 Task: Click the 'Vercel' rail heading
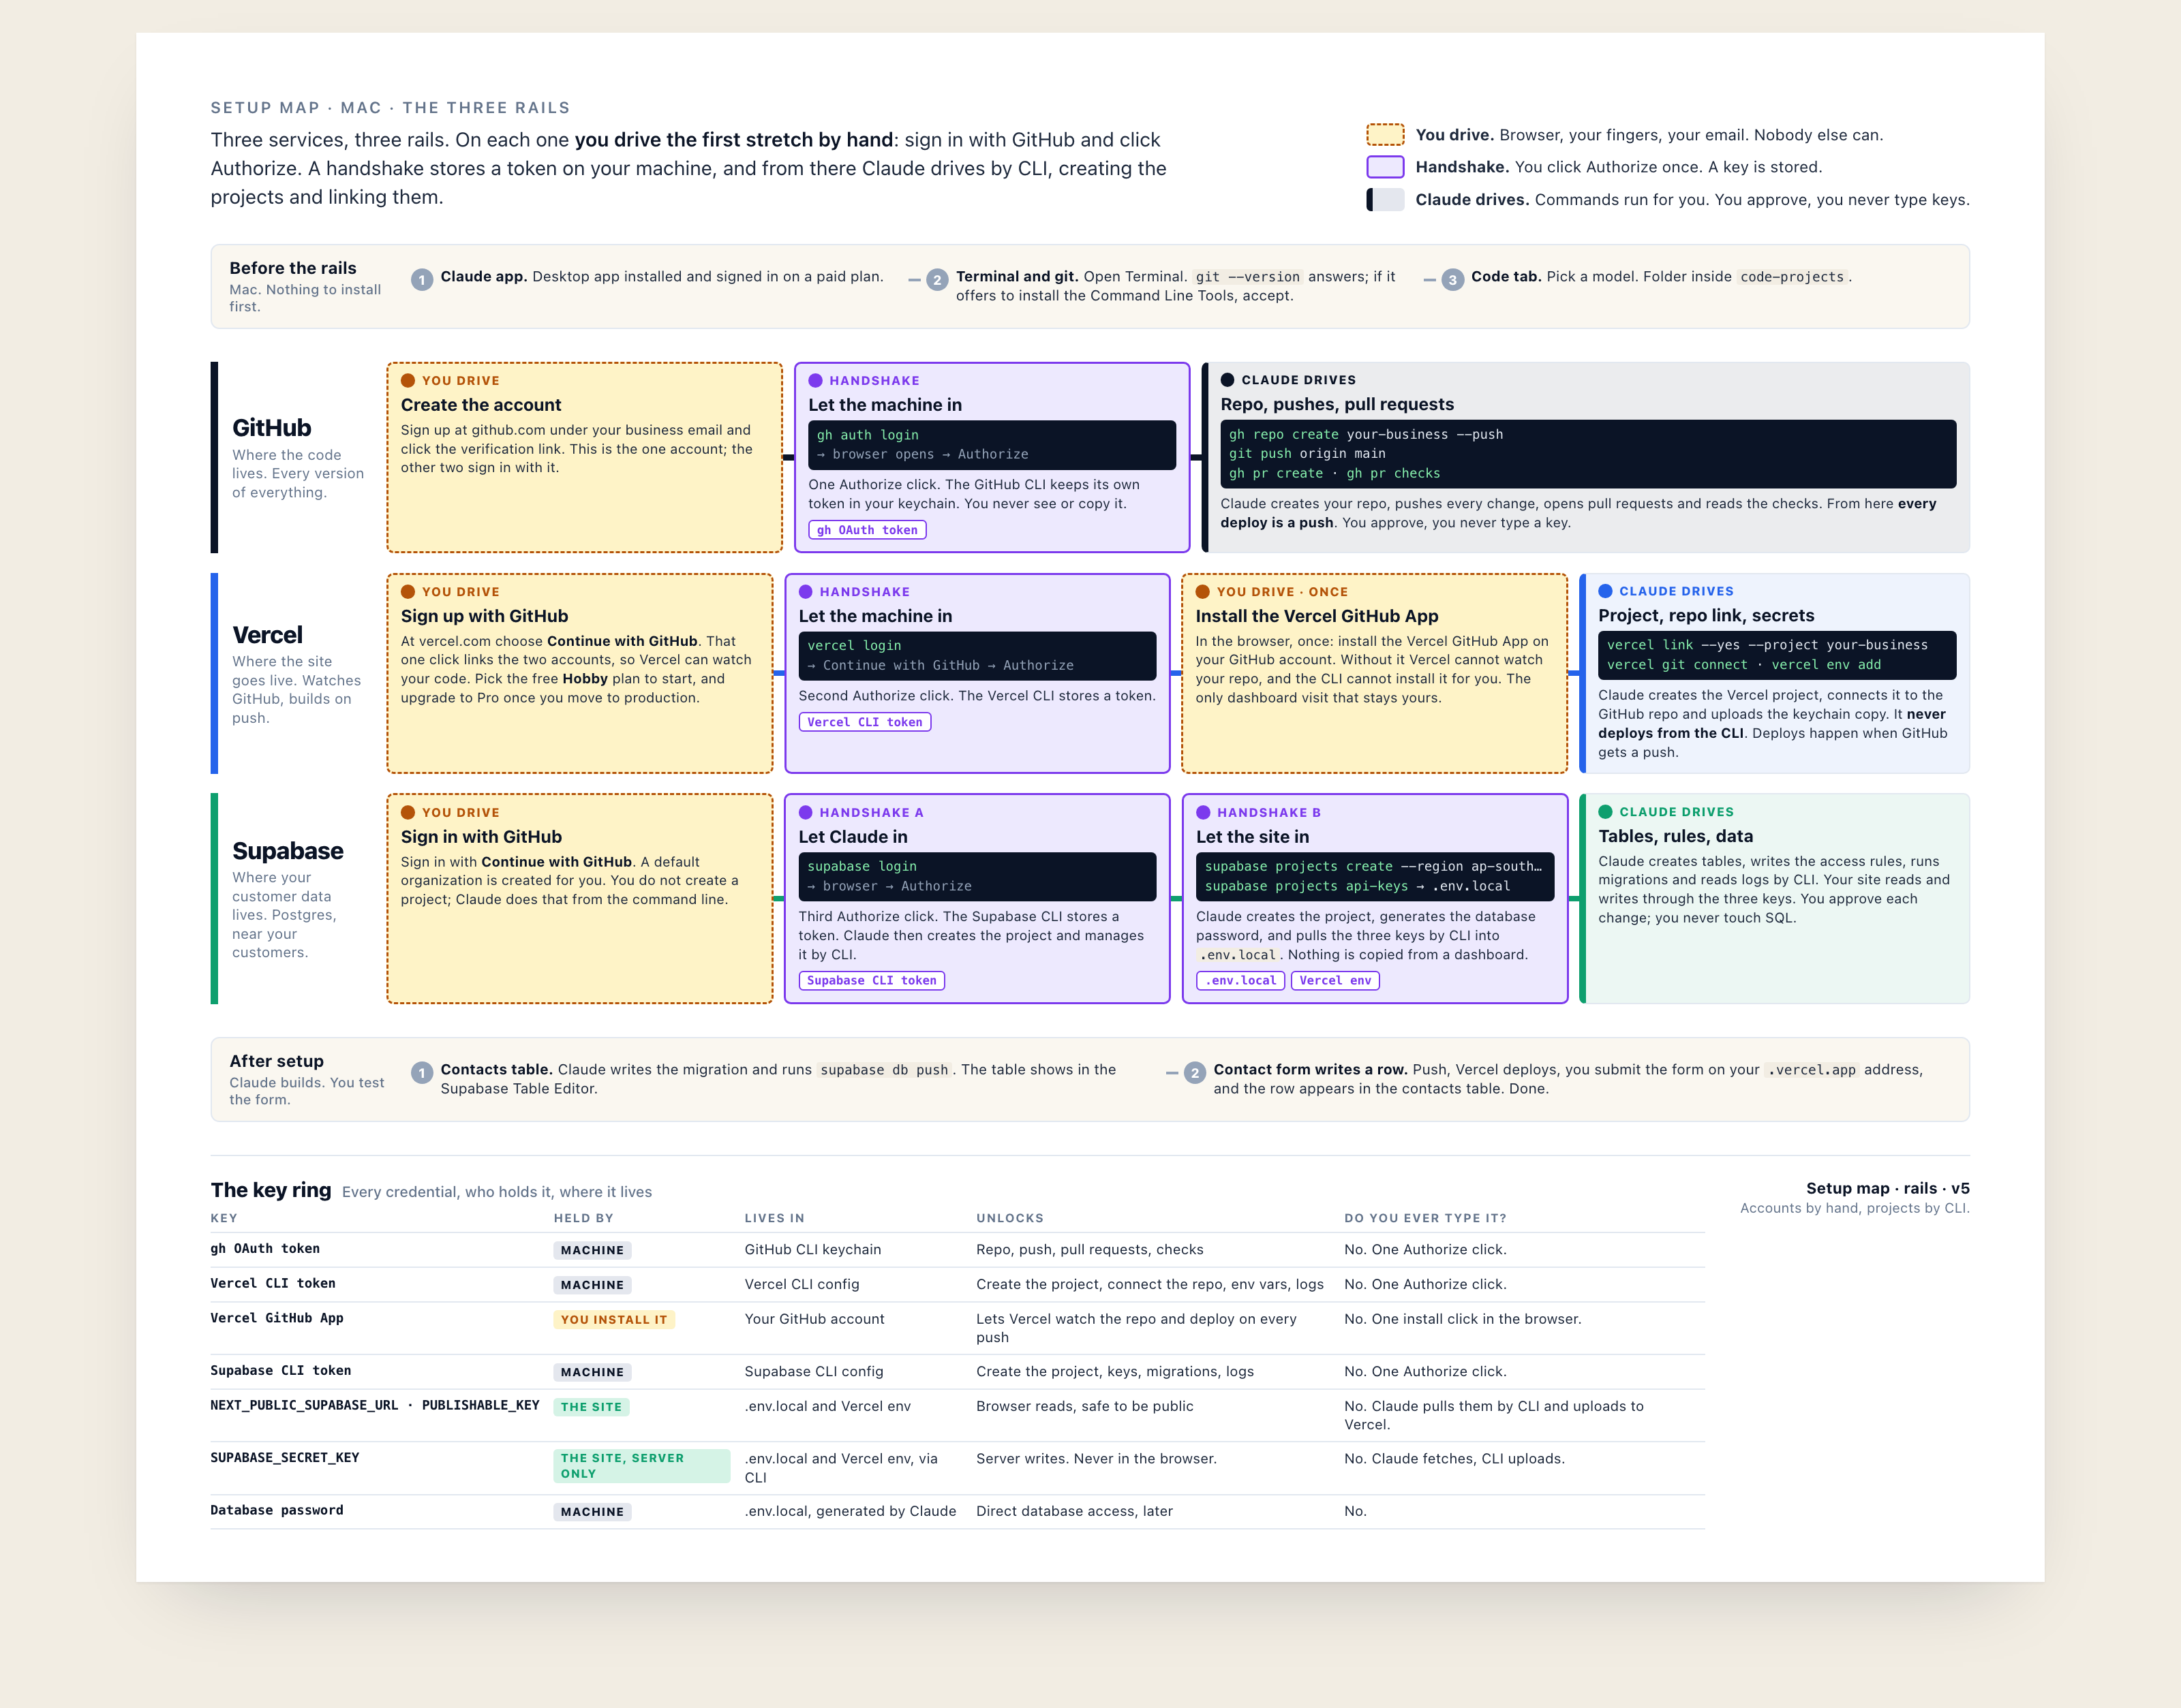[x=267, y=635]
